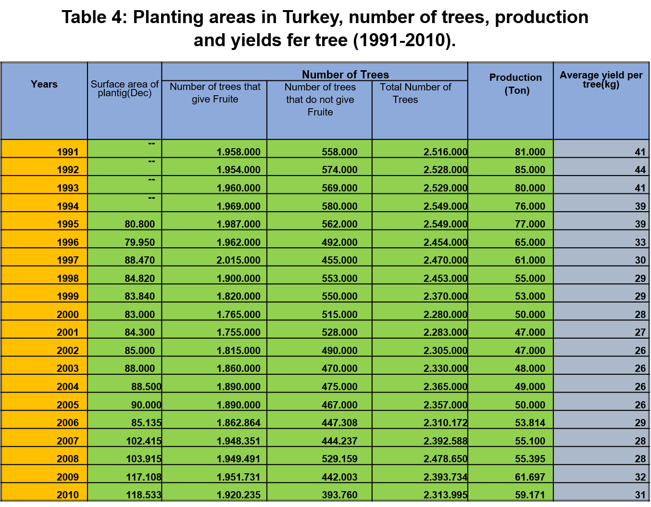Select the 393.760 non-fruiting trees cell
651x507 pixels.
point(339,495)
